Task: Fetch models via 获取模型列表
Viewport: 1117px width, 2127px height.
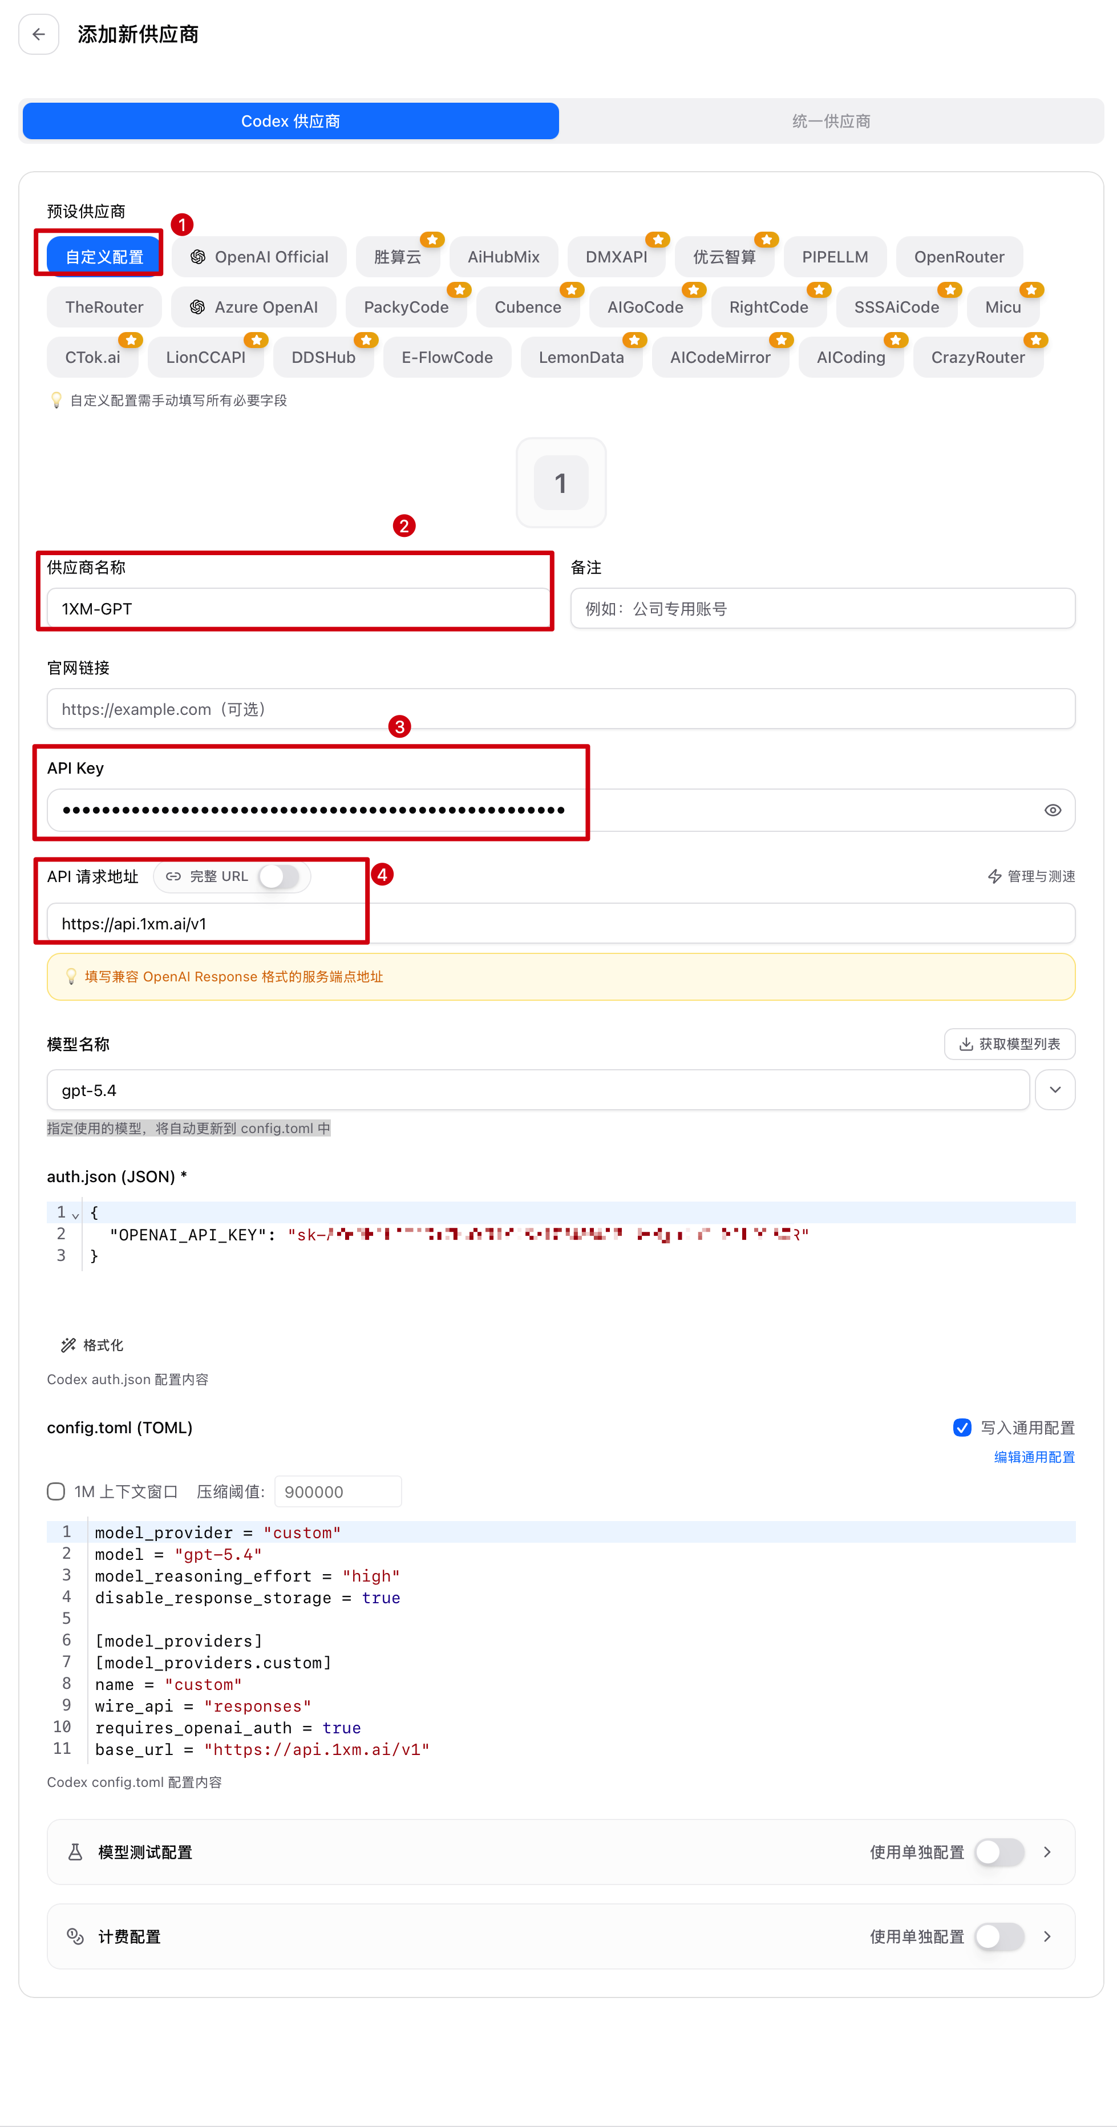Action: click(1009, 1044)
